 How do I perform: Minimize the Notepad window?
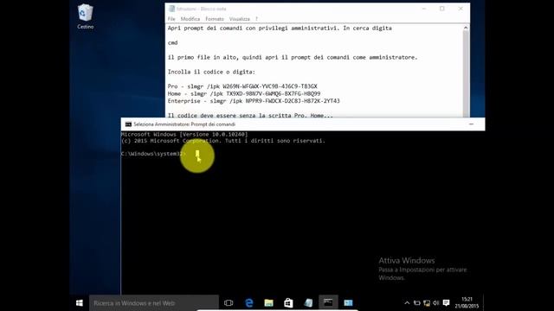[423, 9]
